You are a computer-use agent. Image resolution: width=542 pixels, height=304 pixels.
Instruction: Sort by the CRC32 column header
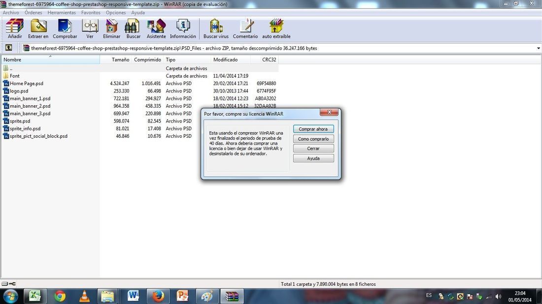pyautogui.click(x=265, y=60)
